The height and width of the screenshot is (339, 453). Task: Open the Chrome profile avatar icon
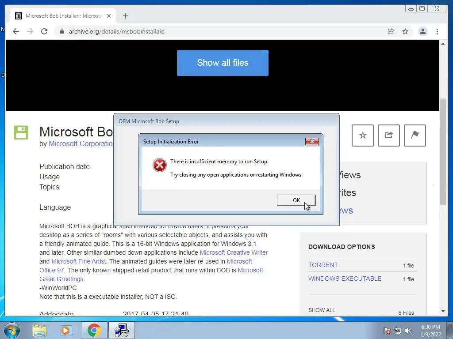click(x=422, y=31)
